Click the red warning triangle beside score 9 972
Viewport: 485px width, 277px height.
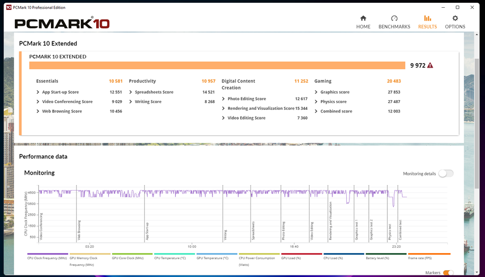430,65
